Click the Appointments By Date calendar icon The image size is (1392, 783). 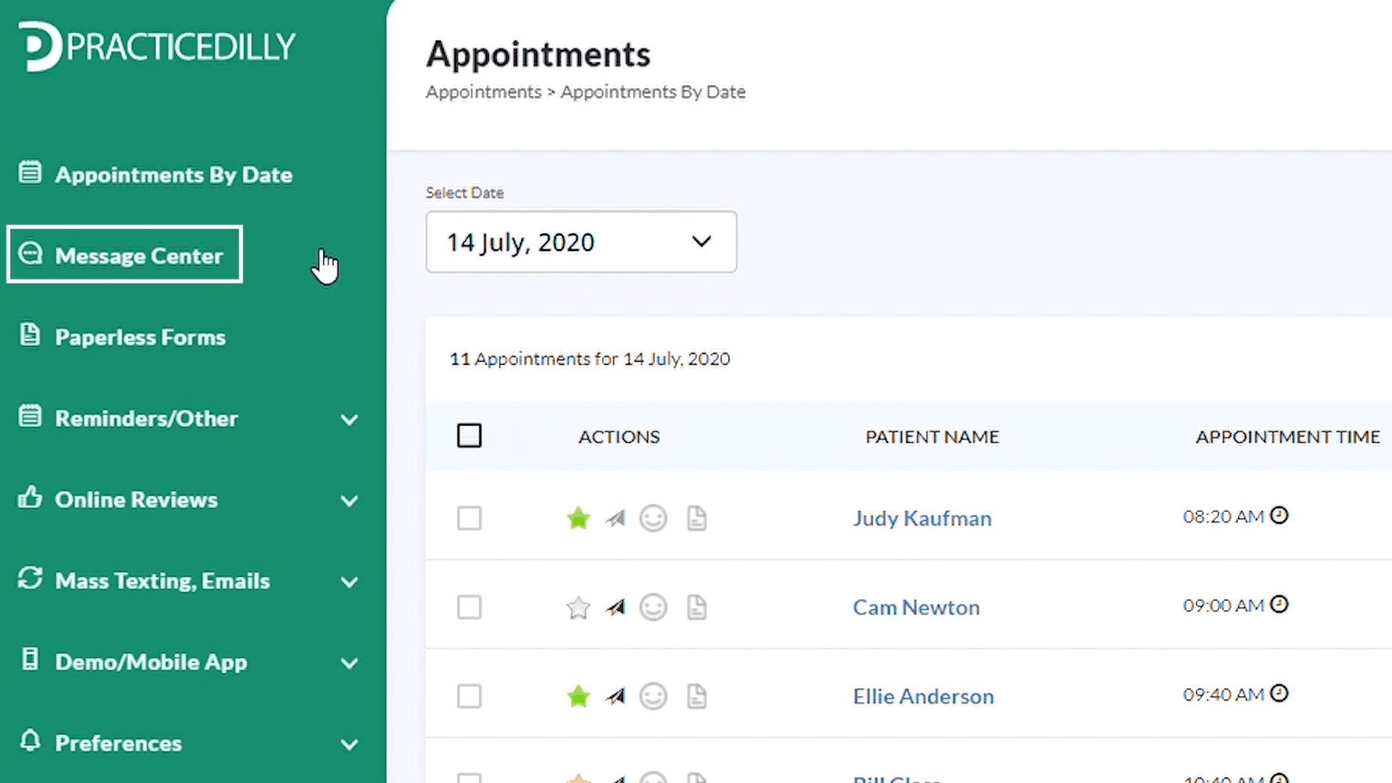pos(30,173)
